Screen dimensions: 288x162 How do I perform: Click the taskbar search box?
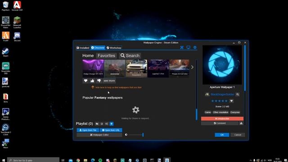(33, 160)
